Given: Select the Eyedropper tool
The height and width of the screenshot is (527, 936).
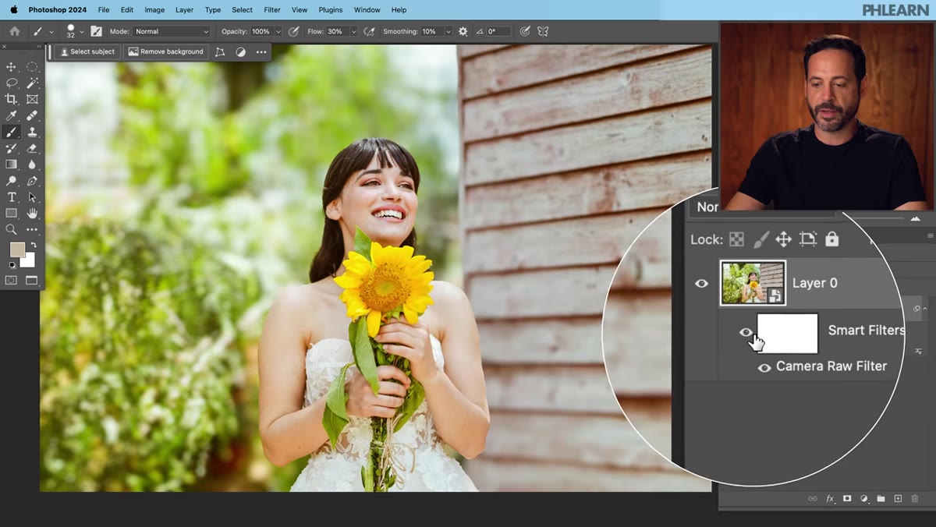Looking at the screenshot, I should pyautogui.click(x=11, y=115).
